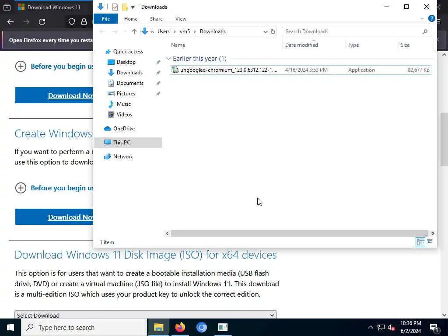The height and width of the screenshot is (336, 448).
Task: Expand second Before you begin section
Action: (21, 188)
